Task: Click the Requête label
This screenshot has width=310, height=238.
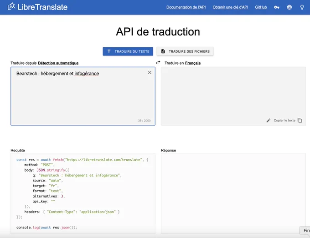Action: click(x=18, y=150)
